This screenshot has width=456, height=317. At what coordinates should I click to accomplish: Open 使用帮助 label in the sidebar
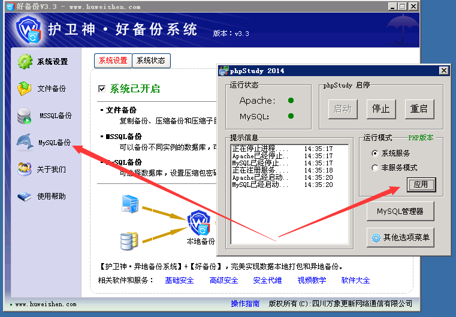[51, 197]
